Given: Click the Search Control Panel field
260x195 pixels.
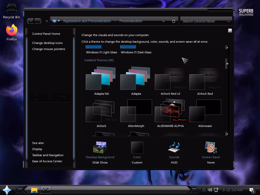Looking at the screenshot, I should [203, 21].
